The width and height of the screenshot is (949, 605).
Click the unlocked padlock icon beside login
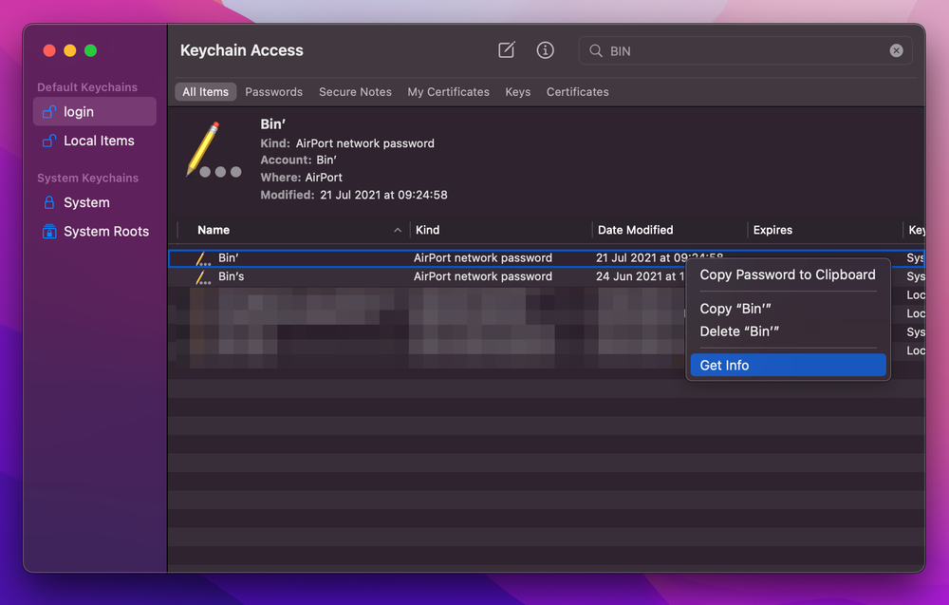[x=49, y=111]
